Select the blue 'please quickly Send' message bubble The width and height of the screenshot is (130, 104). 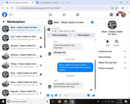click(75, 67)
